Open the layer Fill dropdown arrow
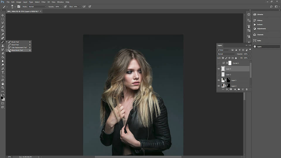 coord(249,58)
